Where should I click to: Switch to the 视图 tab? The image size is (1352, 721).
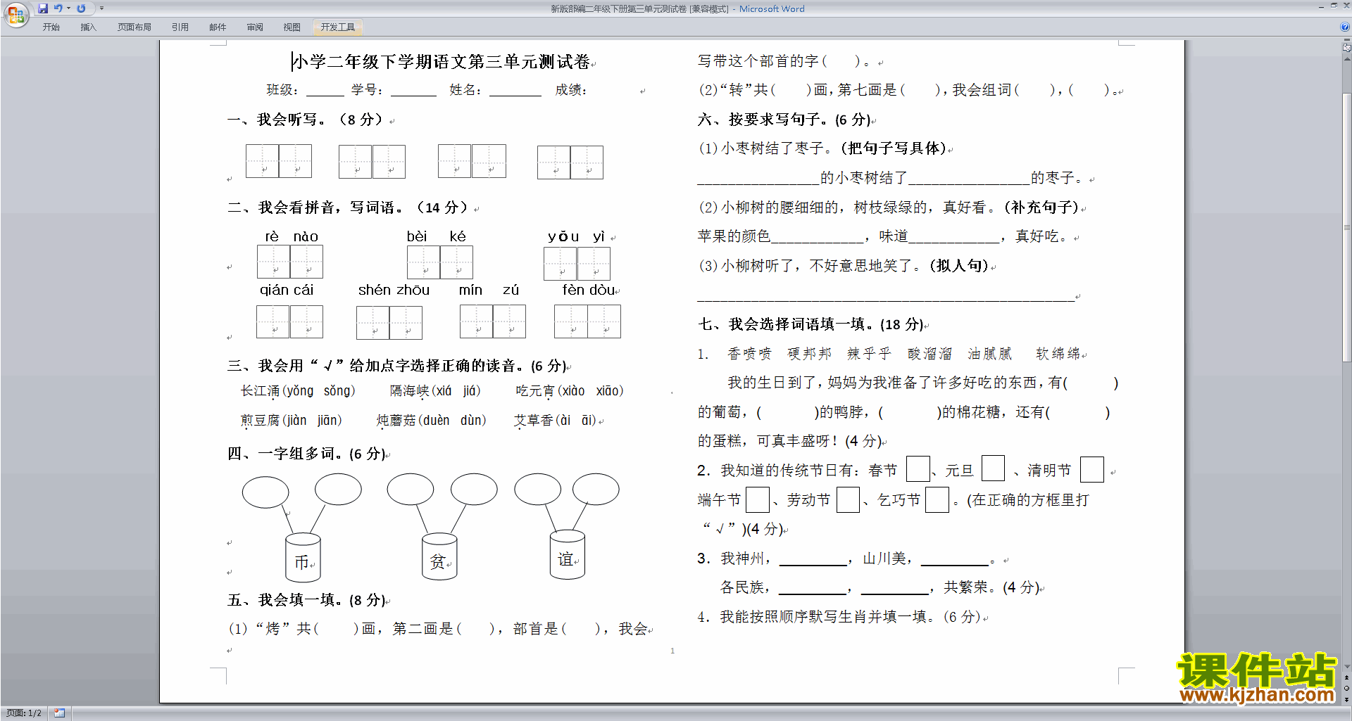pos(292,27)
